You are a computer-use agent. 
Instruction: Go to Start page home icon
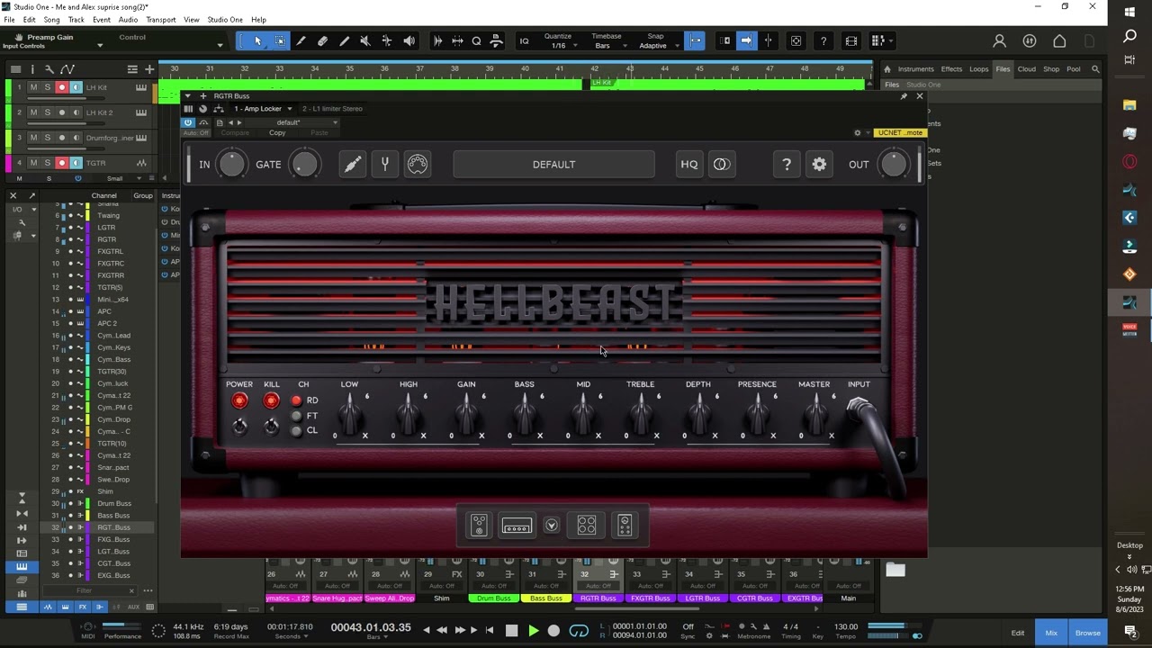click(x=1059, y=41)
